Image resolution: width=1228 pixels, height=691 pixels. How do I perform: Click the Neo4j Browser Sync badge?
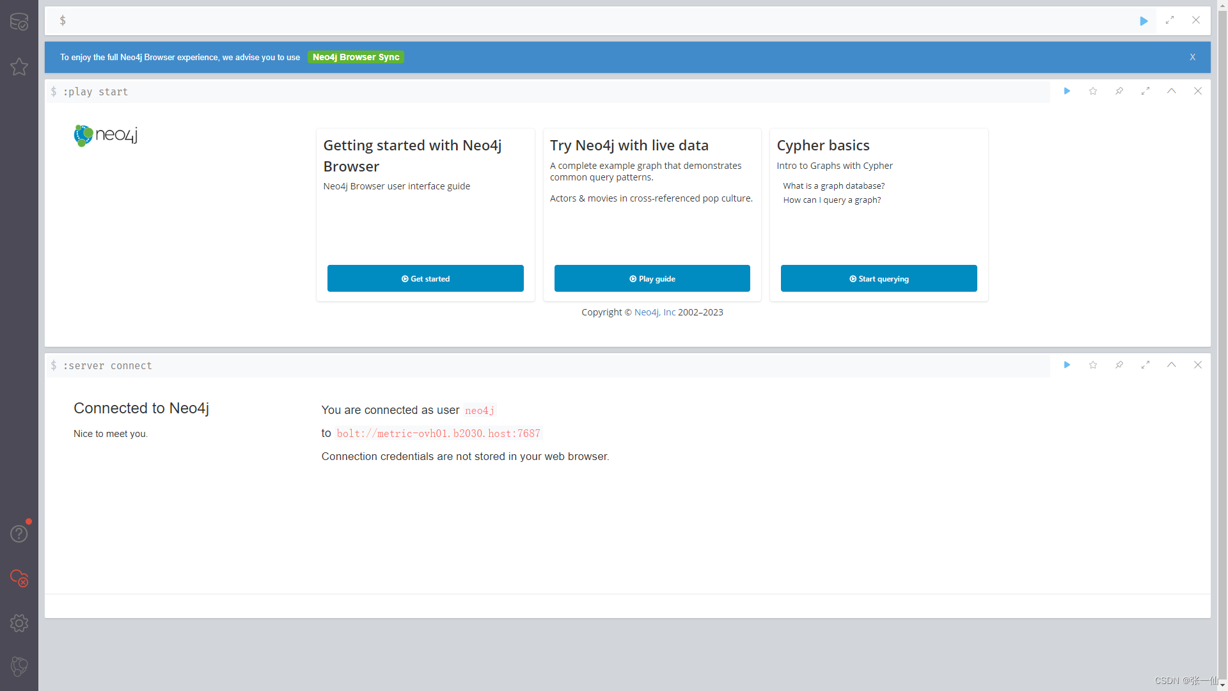[356, 57]
